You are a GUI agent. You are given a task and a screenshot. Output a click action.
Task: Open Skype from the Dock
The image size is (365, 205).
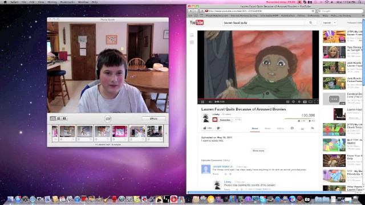[x=263, y=199]
